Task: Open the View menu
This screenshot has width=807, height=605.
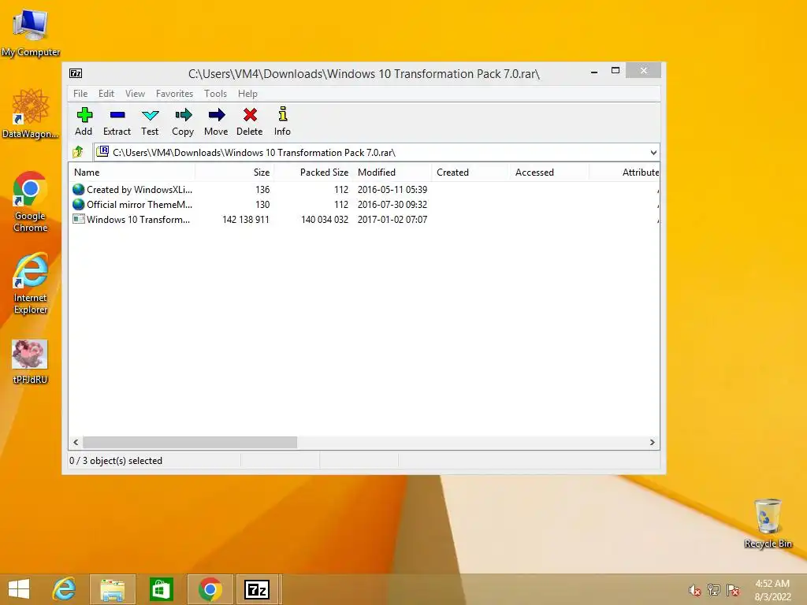Action: [x=135, y=94]
